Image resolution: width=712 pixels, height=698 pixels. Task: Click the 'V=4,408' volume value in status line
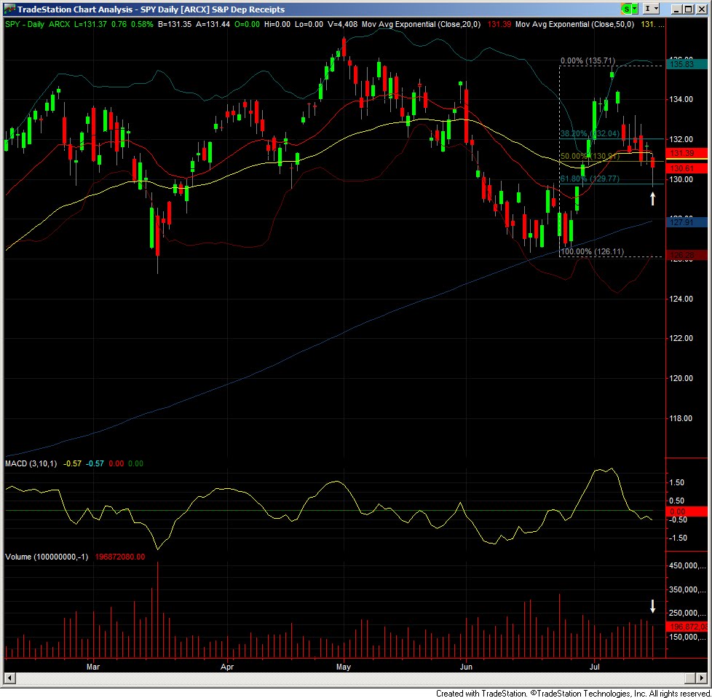pyautogui.click(x=343, y=25)
